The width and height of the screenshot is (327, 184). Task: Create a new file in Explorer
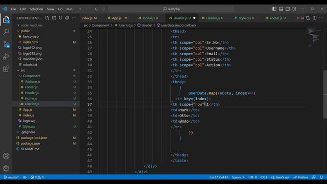click(x=47, y=18)
